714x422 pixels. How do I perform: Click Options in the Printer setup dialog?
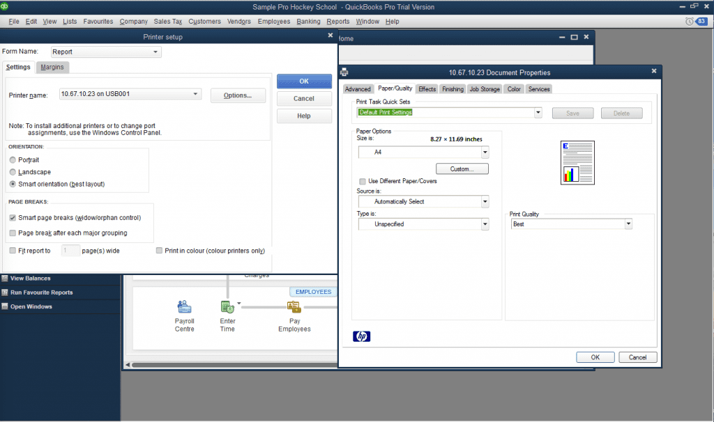(x=237, y=95)
